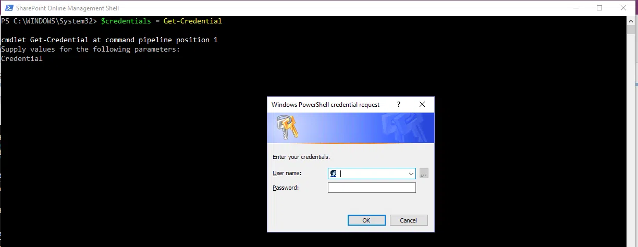Screen dimensions: 638x247
Task: Click the "Password:" label
Action: 286,188
